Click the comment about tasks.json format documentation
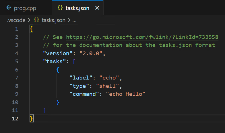Viewport: 225px width, 133px height. point(129,45)
